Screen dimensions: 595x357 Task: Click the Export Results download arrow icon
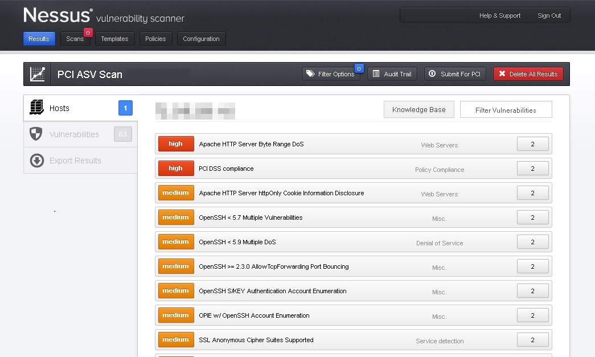[x=36, y=161]
